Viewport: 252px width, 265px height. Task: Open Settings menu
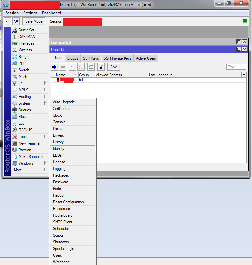click(x=30, y=13)
